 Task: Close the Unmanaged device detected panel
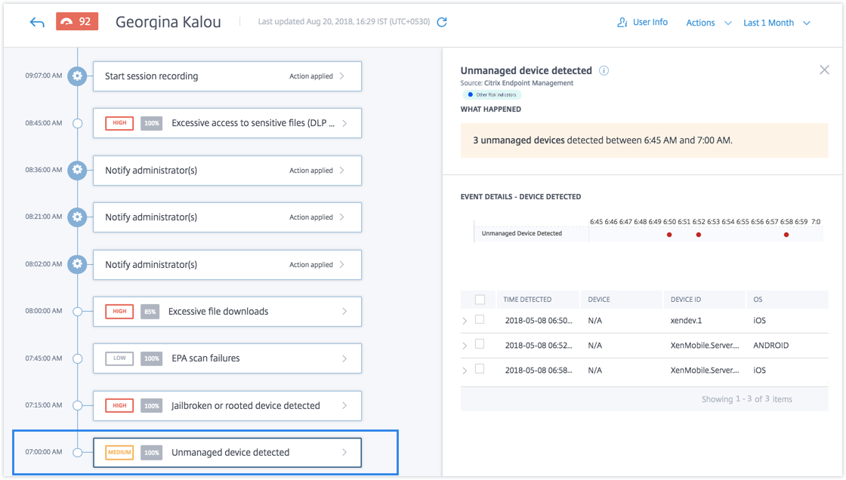pos(824,69)
